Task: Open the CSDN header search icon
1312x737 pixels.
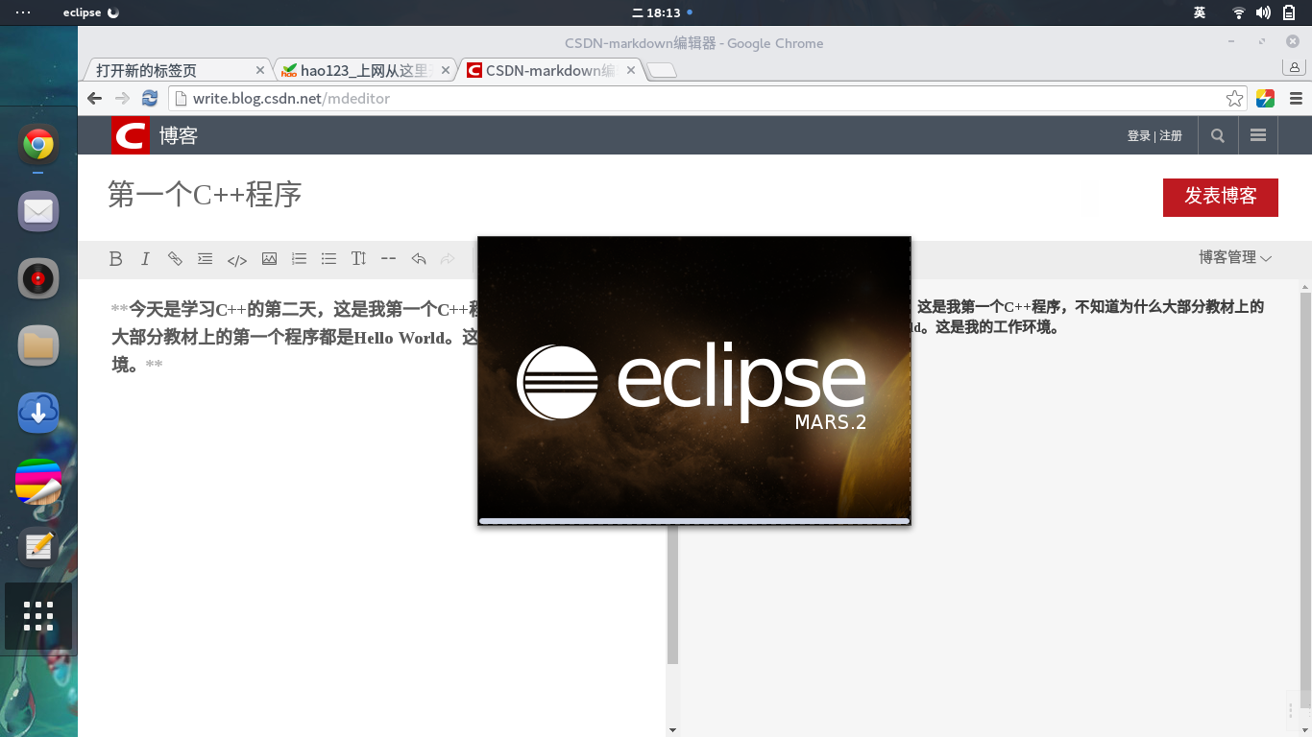Action: (x=1218, y=135)
